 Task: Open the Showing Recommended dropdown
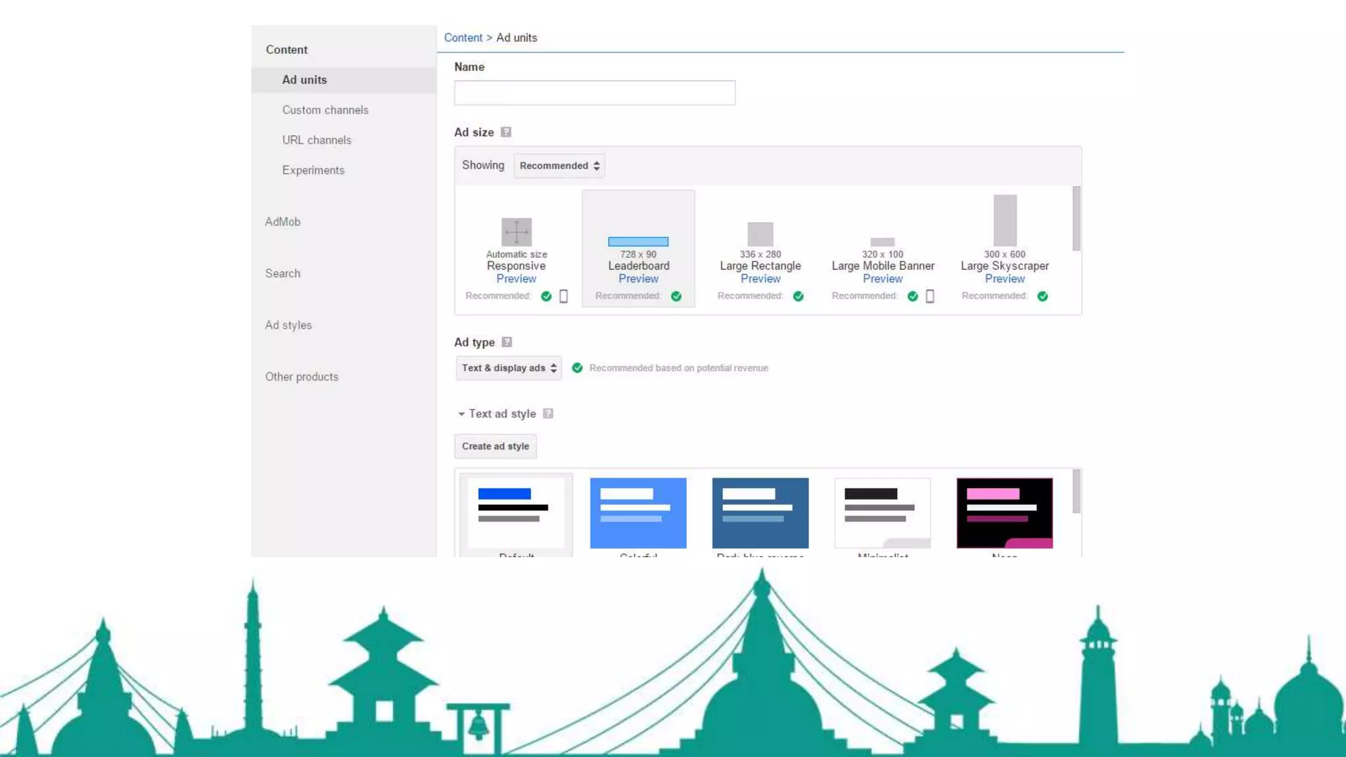559,166
